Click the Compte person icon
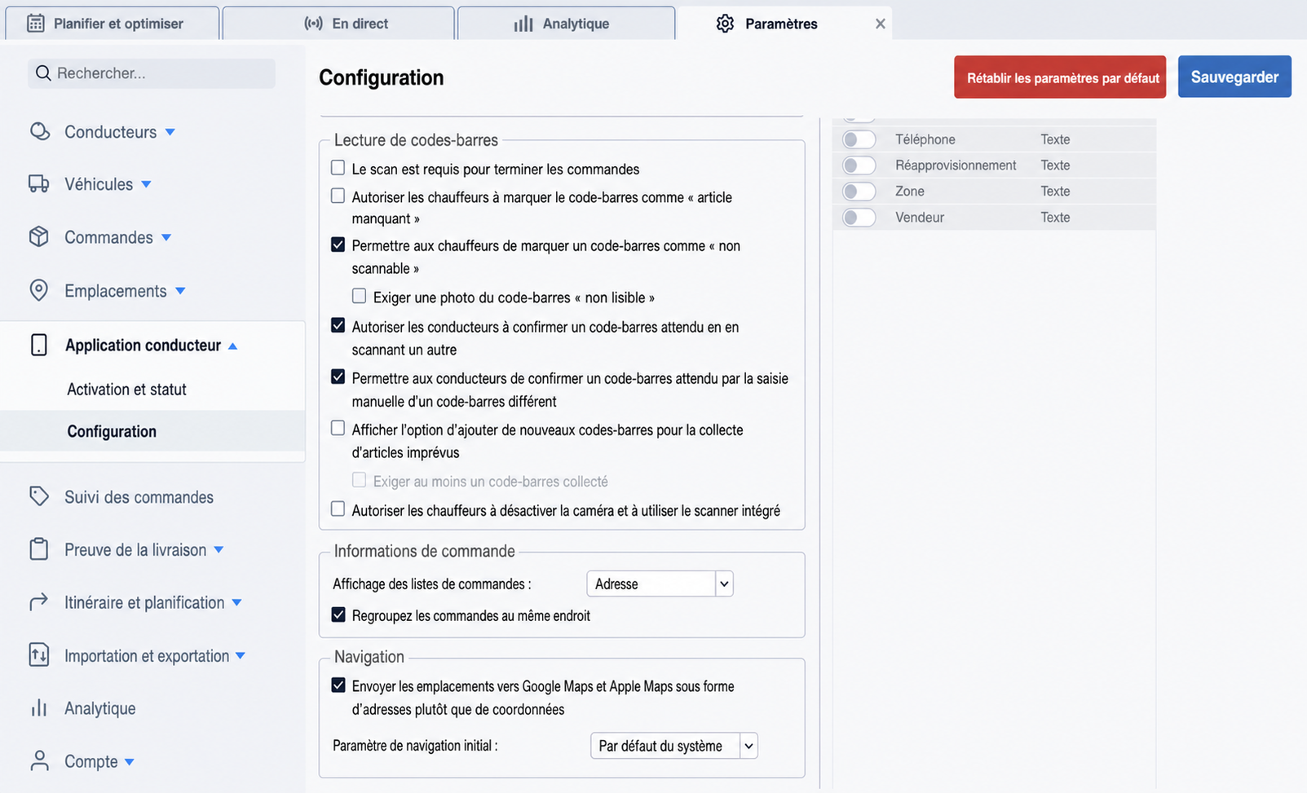 (x=39, y=761)
